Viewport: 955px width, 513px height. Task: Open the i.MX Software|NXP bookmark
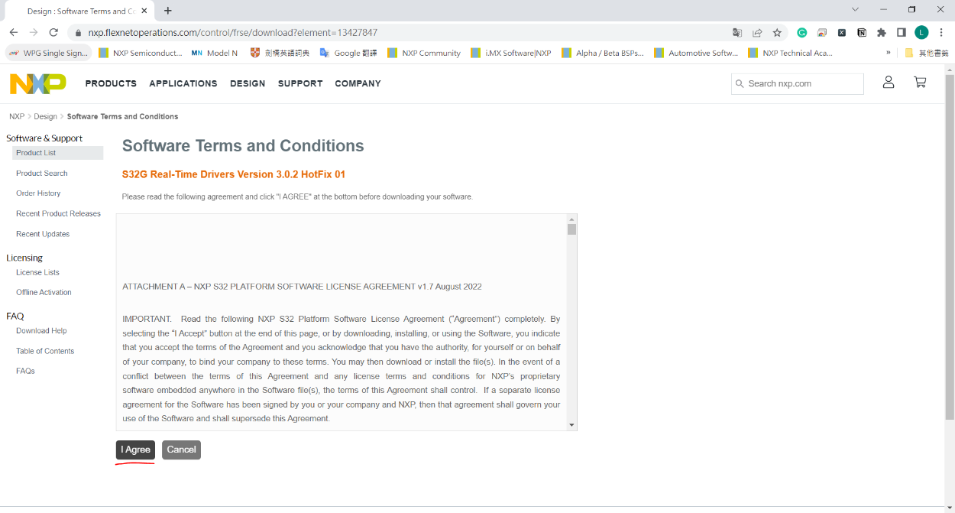(511, 53)
